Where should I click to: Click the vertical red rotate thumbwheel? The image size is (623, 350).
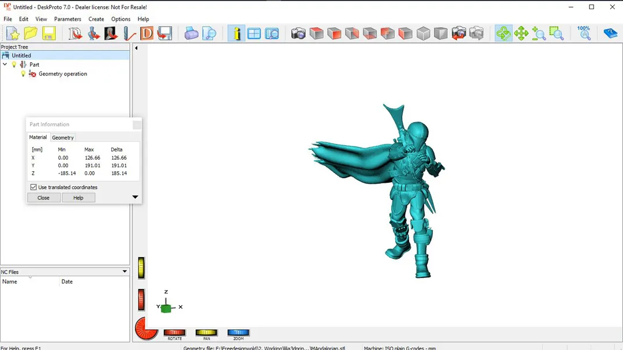pos(141,299)
